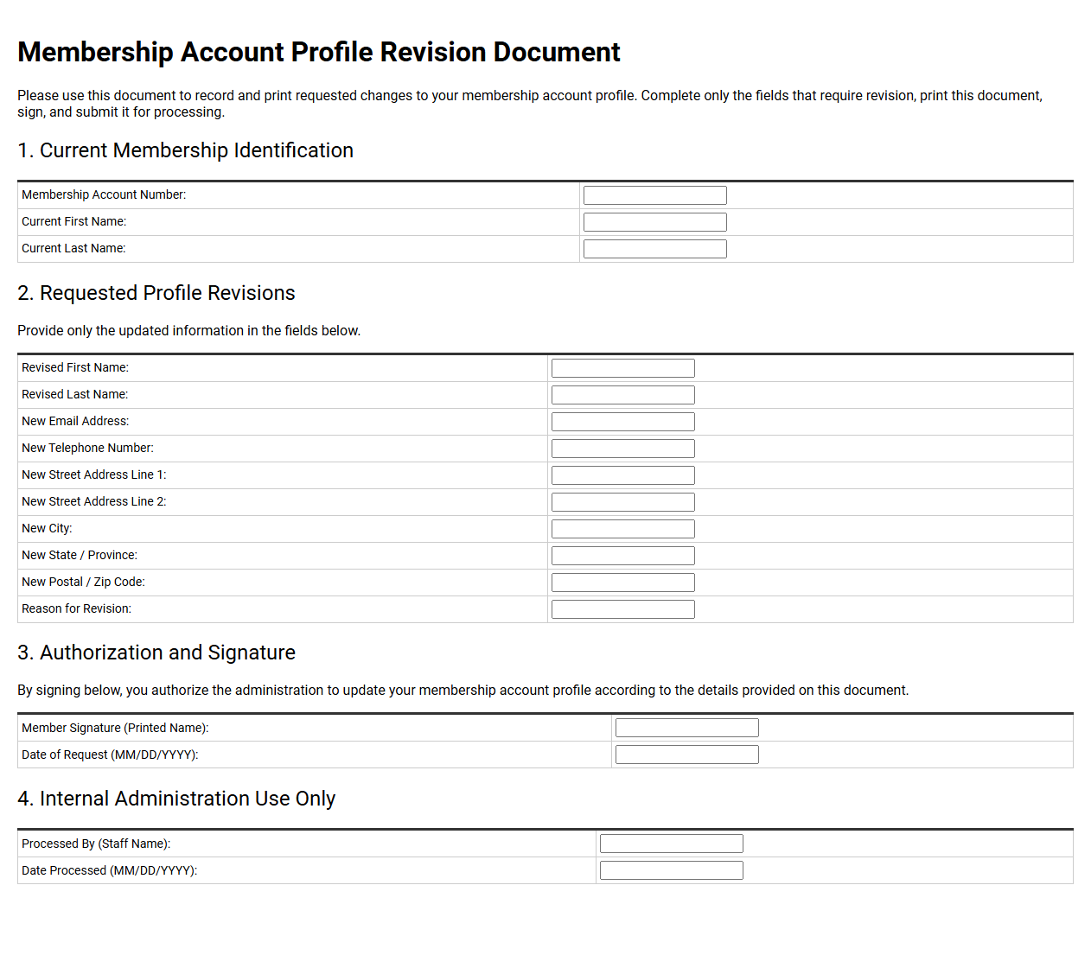Select the New Telephone Number field

click(623, 449)
